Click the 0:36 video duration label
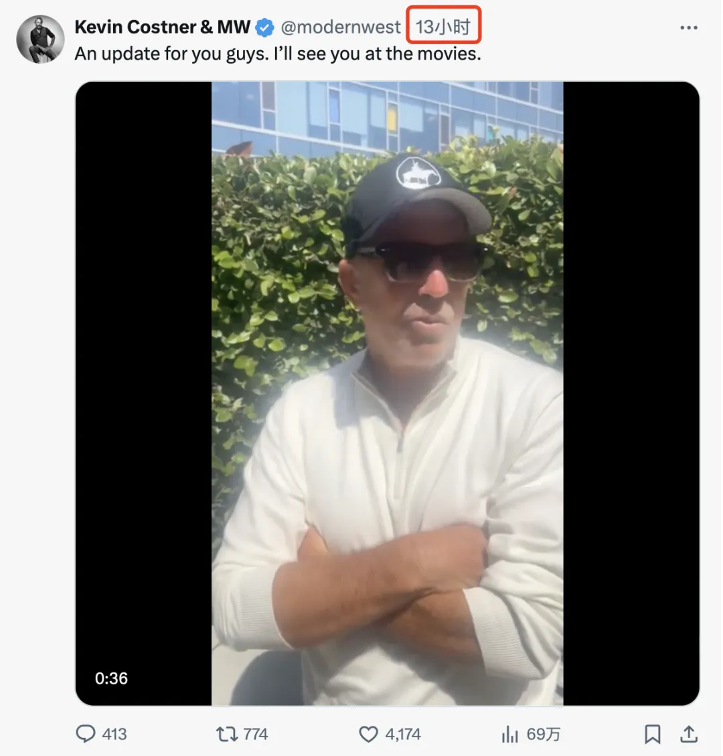The image size is (723, 756). tap(111, 678)
